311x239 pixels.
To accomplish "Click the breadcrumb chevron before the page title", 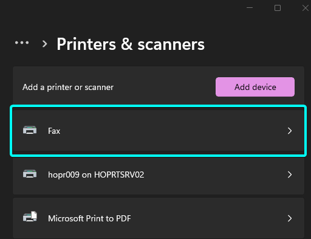I will click(x=44, y=44).
